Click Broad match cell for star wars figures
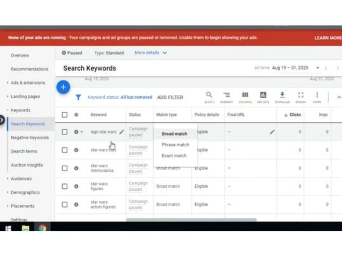 pyautogui.click(x=168, y=186)
